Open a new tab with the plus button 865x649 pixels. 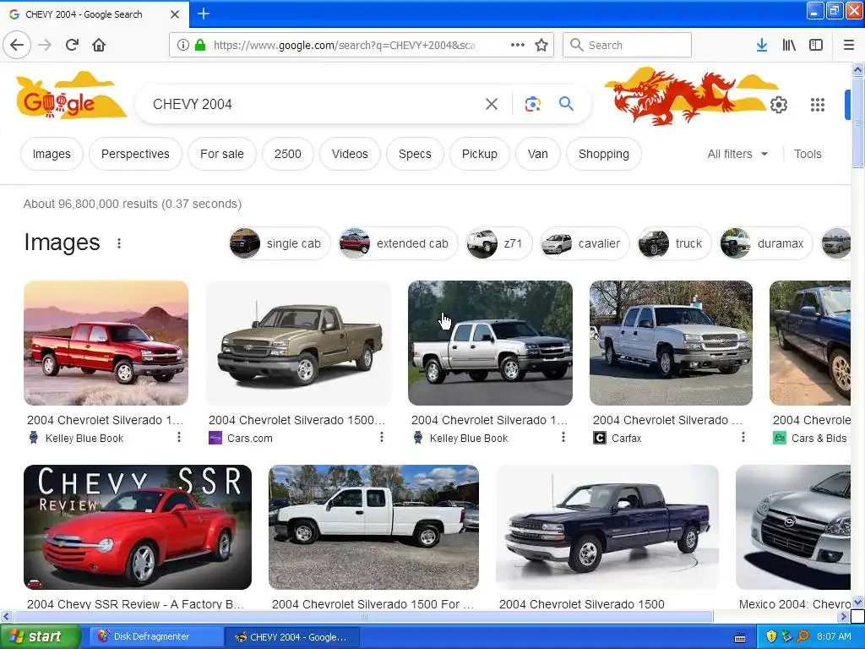tap(204, 14)
